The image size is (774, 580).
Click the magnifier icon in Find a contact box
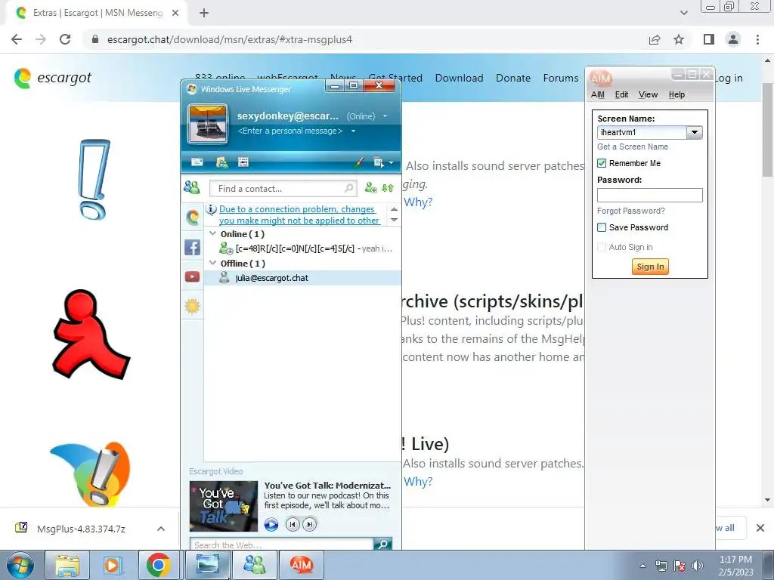[x=348, y=188]
